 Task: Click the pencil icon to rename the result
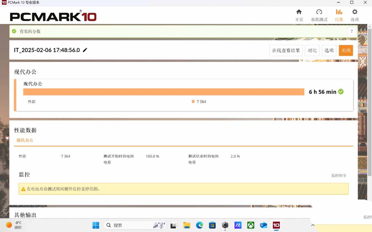[x=85, y=50]
